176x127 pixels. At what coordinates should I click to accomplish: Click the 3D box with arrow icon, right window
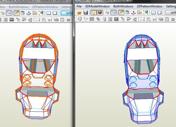(122, 19)
